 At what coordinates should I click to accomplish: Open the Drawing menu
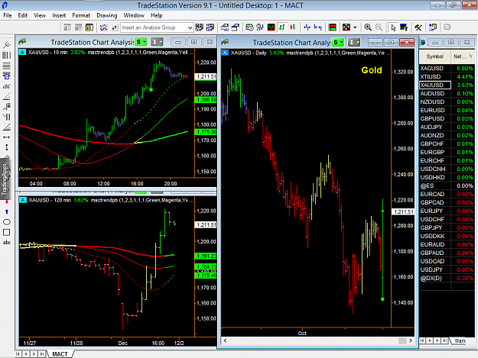[107, 15]
